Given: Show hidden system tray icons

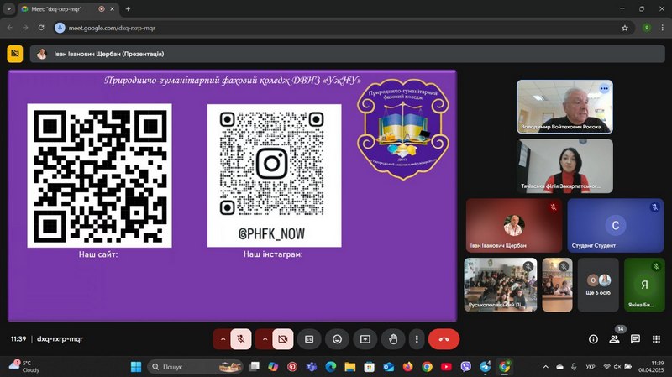Looking at the screenshot, I should [x=545, y=367].
